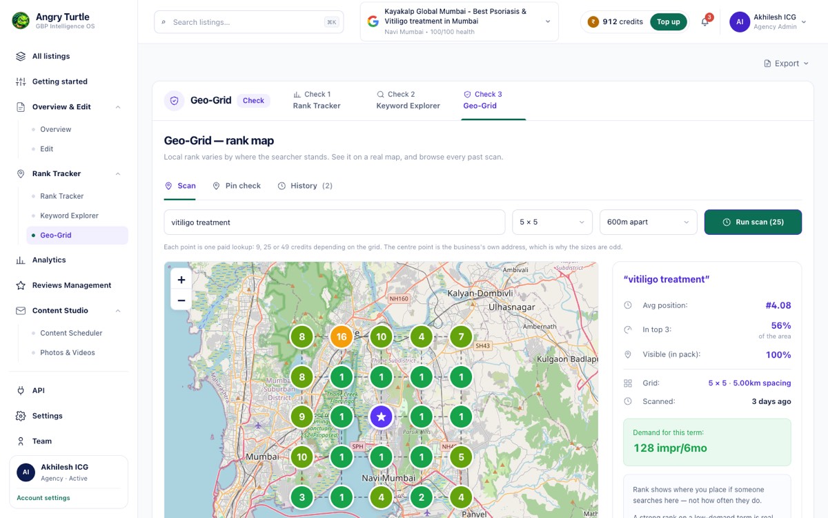Open the Akhilesh ICG account menu chevron
828x518 pixels.
804,22
